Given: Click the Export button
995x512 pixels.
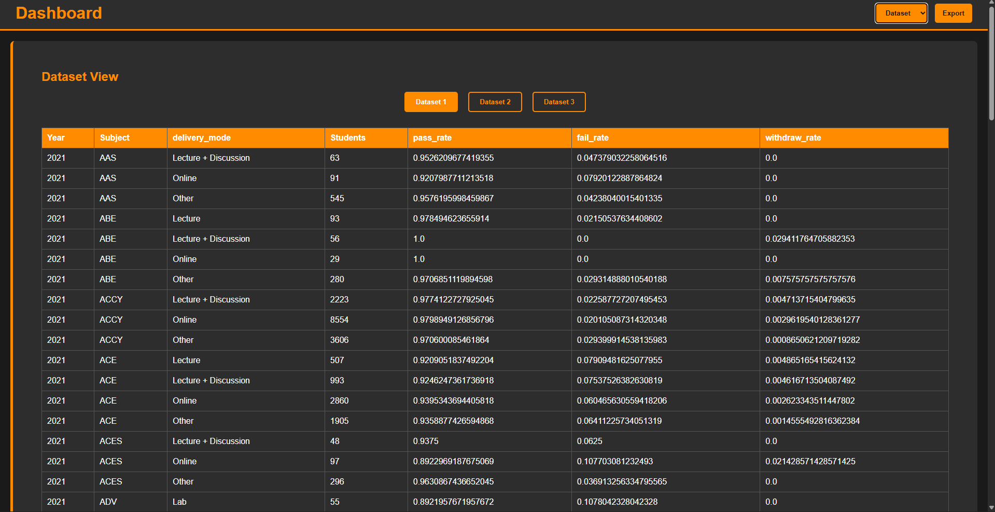Looking at the screenshot, I should (953, 13).
